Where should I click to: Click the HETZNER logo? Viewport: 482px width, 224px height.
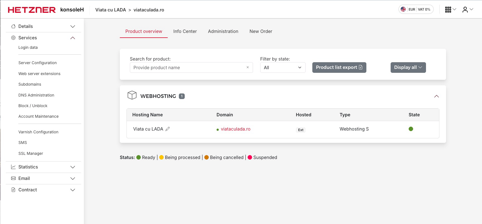pos(32,10)
